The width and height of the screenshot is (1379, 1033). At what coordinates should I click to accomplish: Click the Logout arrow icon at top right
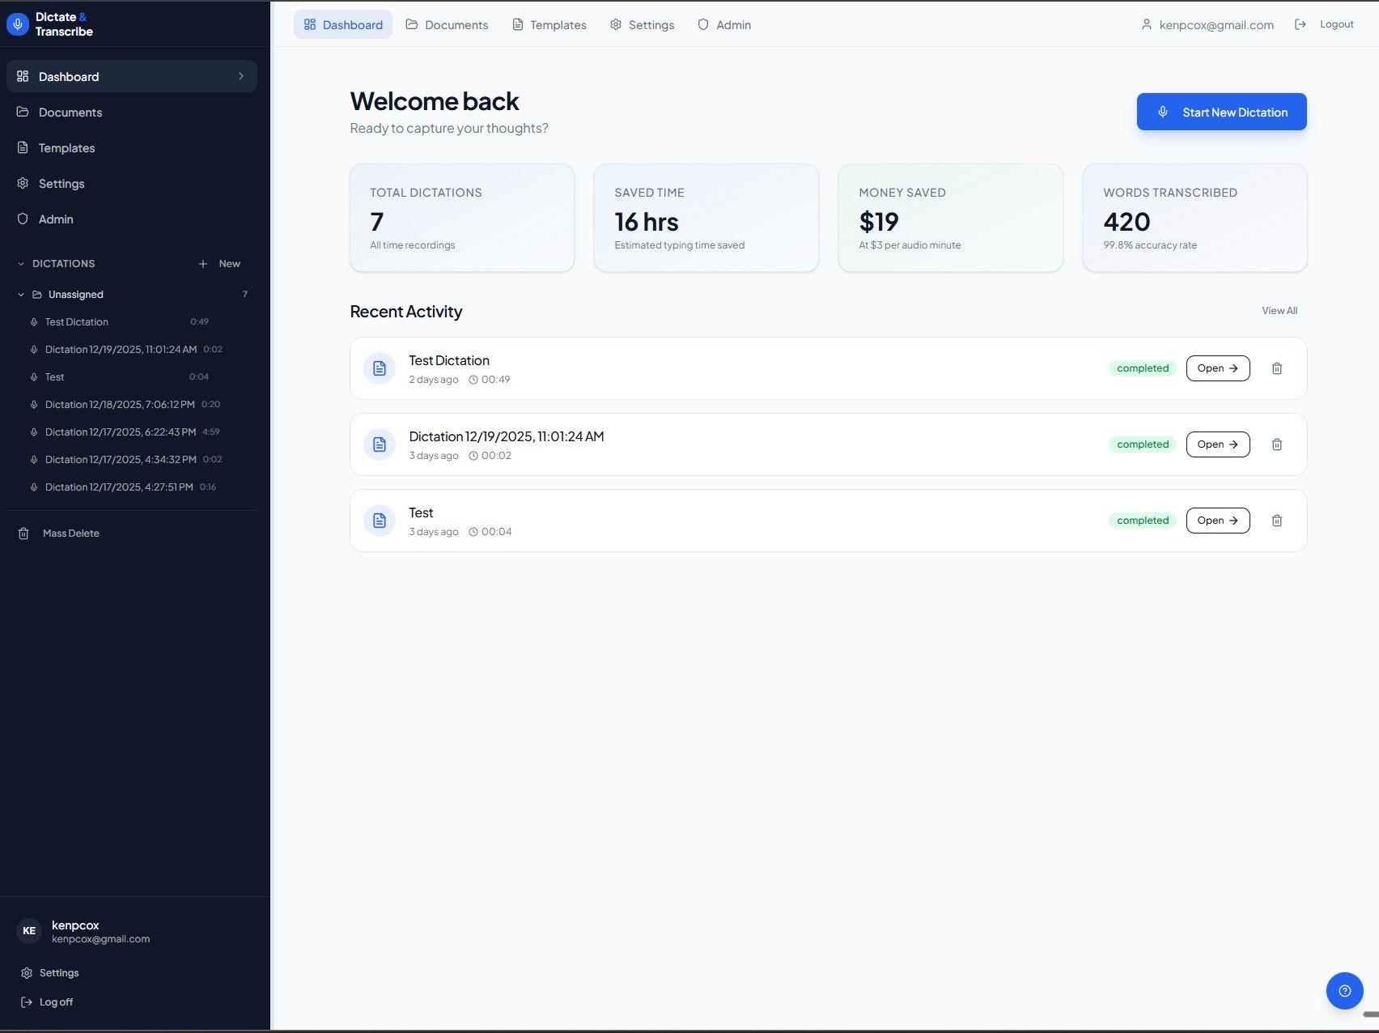click(x=1301, y=23)
